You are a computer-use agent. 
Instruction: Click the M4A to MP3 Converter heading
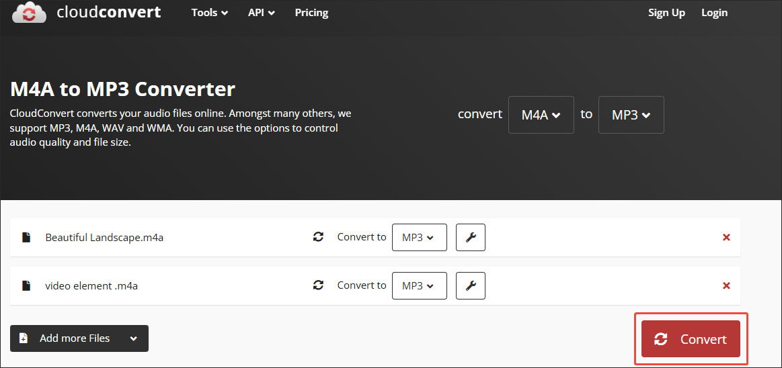[x=122, y=89]
